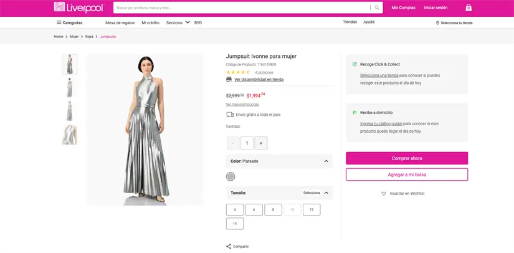
Task: Click the Liverpool logo
Action: [78, 7]
